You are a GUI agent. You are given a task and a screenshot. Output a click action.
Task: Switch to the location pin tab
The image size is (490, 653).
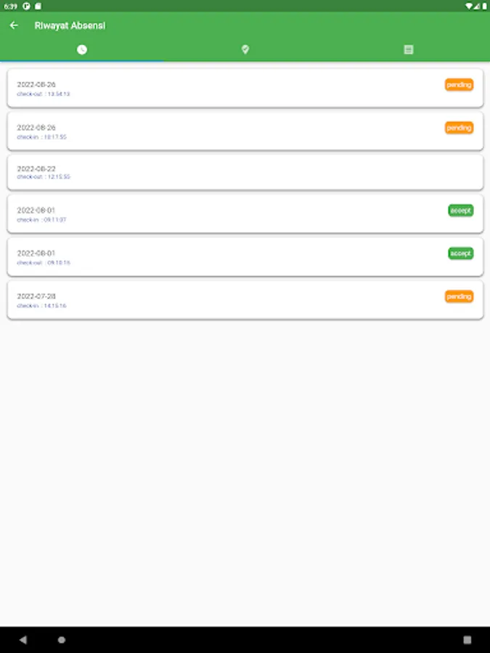point(245,49)
